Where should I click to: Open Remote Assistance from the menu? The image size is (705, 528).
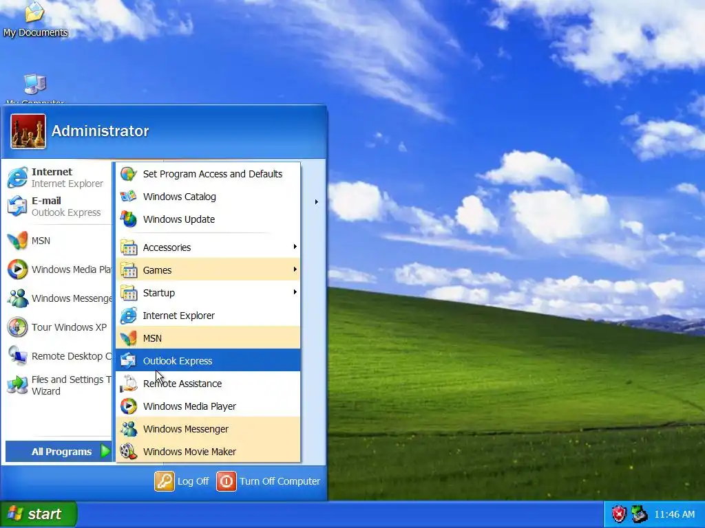coord(208,384)
